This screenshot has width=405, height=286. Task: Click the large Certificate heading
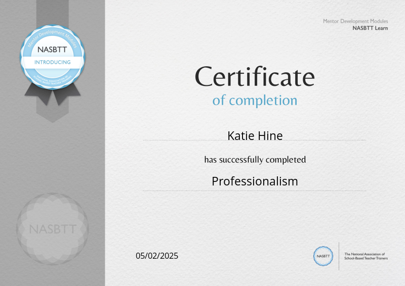coord(255,77)
